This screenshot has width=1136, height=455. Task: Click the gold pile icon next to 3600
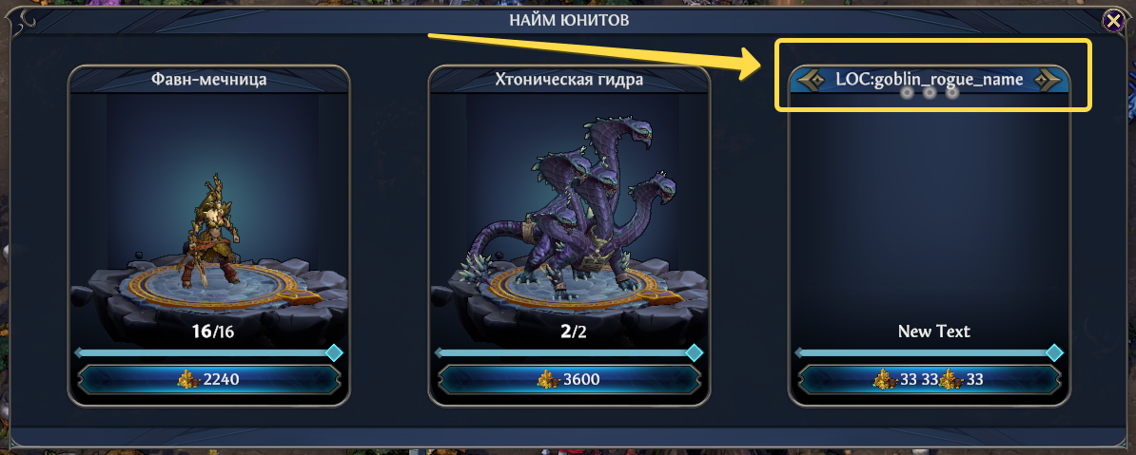coord(549,378)
